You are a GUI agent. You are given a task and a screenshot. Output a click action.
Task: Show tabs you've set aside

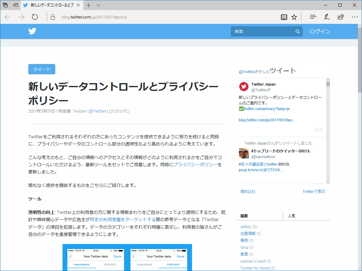(x=5, y=5)
